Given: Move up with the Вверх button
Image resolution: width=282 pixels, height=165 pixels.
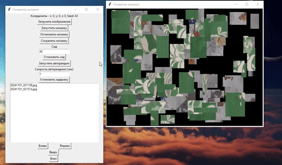Looking at the screenshot, I should (53, 152).
